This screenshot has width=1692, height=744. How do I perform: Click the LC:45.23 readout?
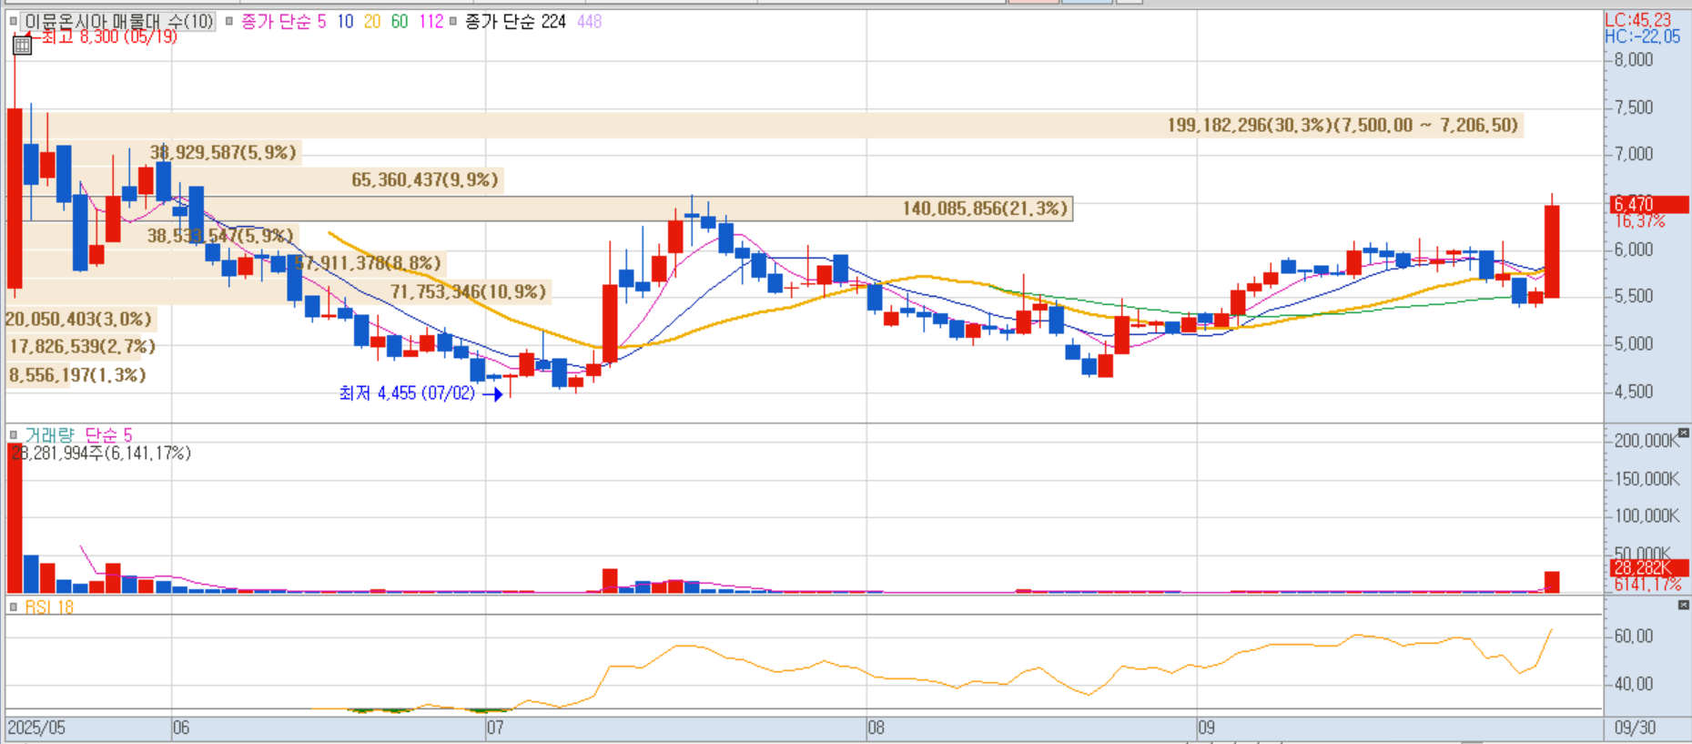click(1638, 20)
